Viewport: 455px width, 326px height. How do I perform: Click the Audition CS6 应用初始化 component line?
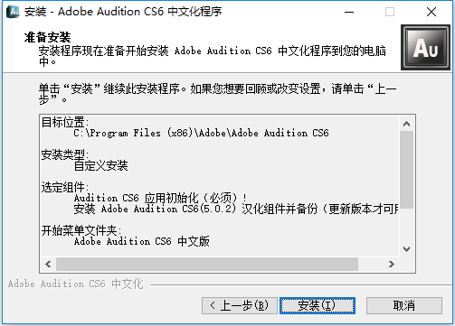[x=160, y=198]
